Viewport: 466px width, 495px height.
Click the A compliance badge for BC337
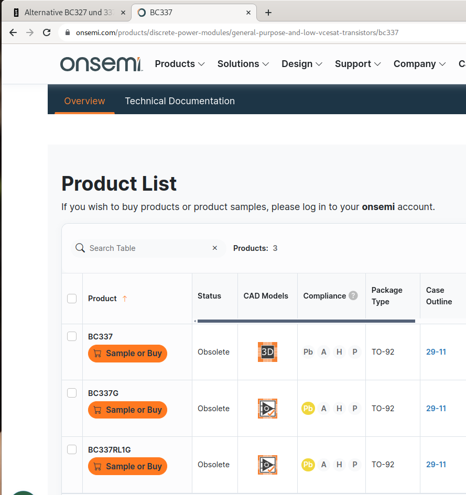click(x=324, y=352)
